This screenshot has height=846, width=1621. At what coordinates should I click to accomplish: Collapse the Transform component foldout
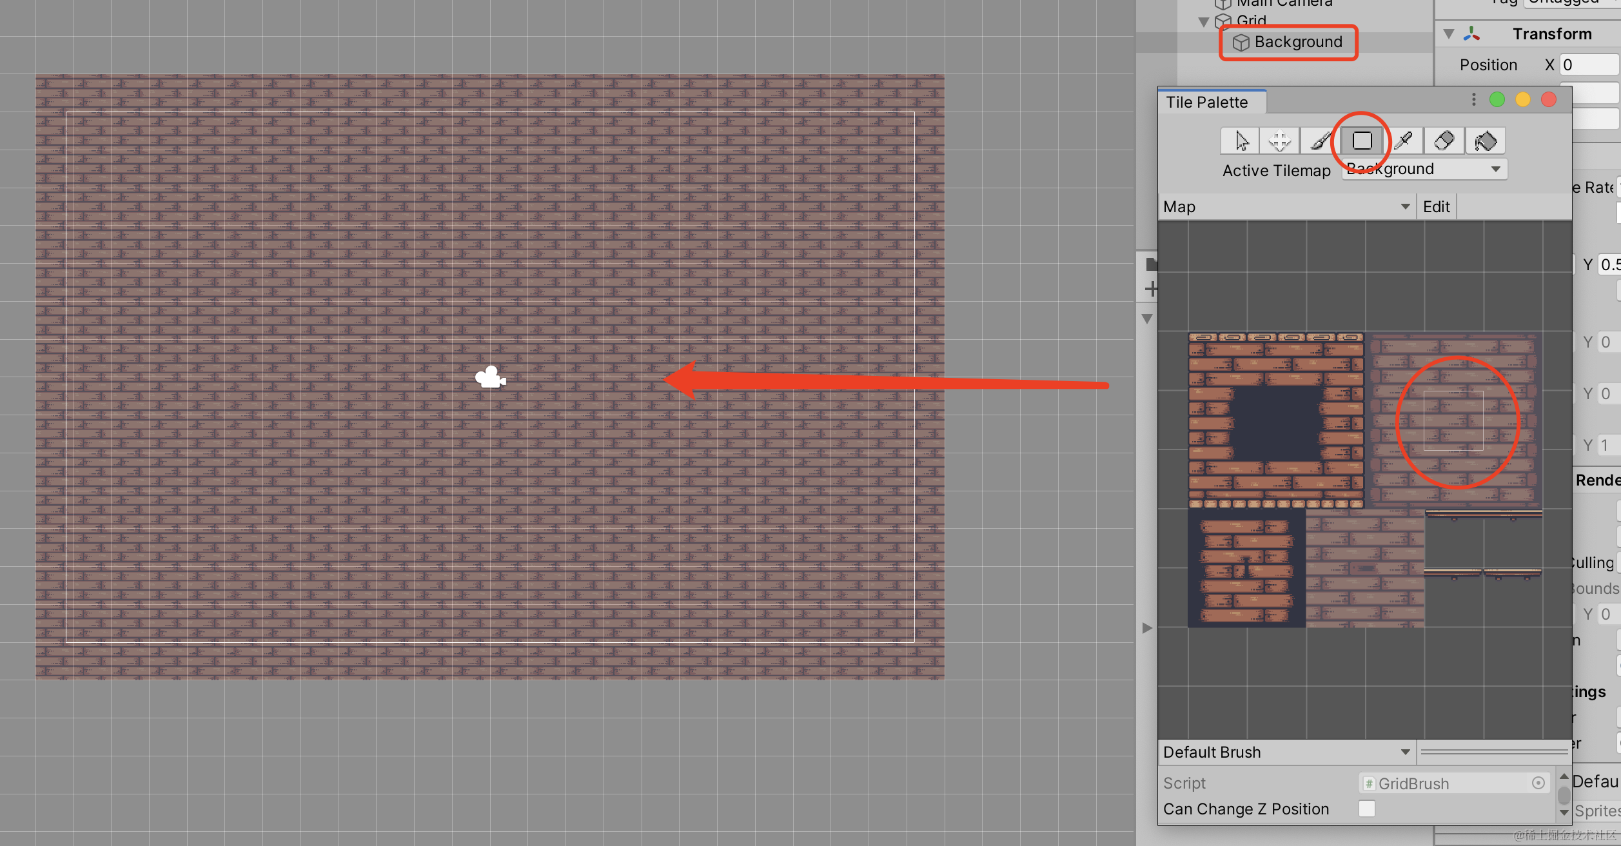click(x=1449, y=34)
